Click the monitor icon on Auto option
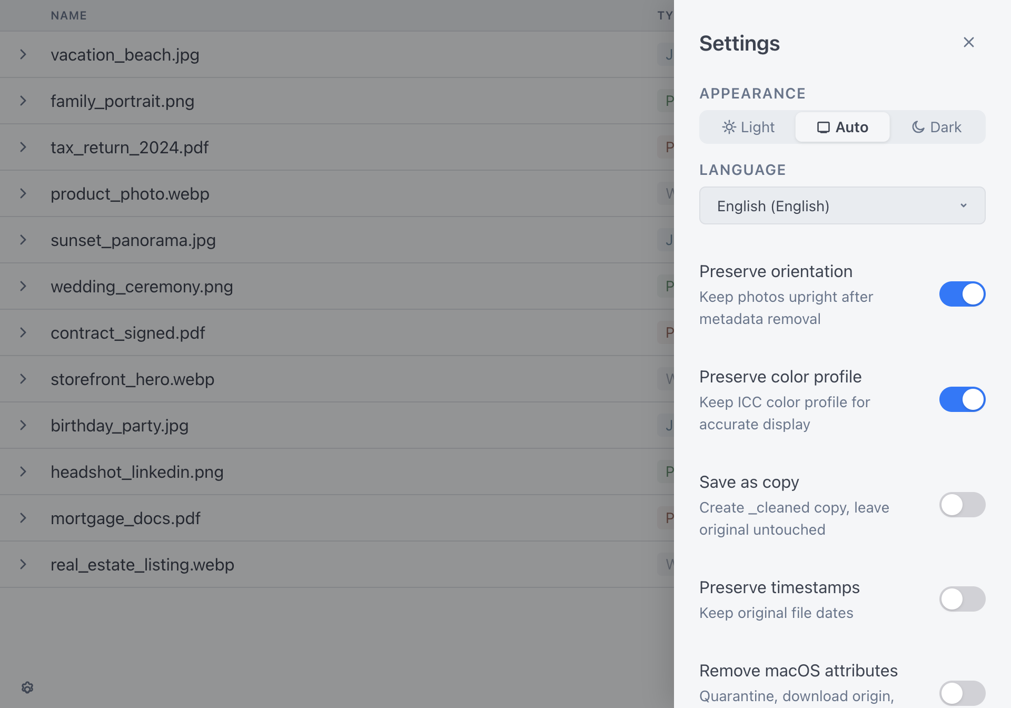 click(x=822, y=127)
